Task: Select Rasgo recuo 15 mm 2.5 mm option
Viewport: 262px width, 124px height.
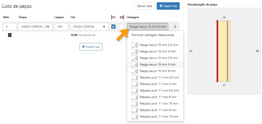Action: (155, 45)
